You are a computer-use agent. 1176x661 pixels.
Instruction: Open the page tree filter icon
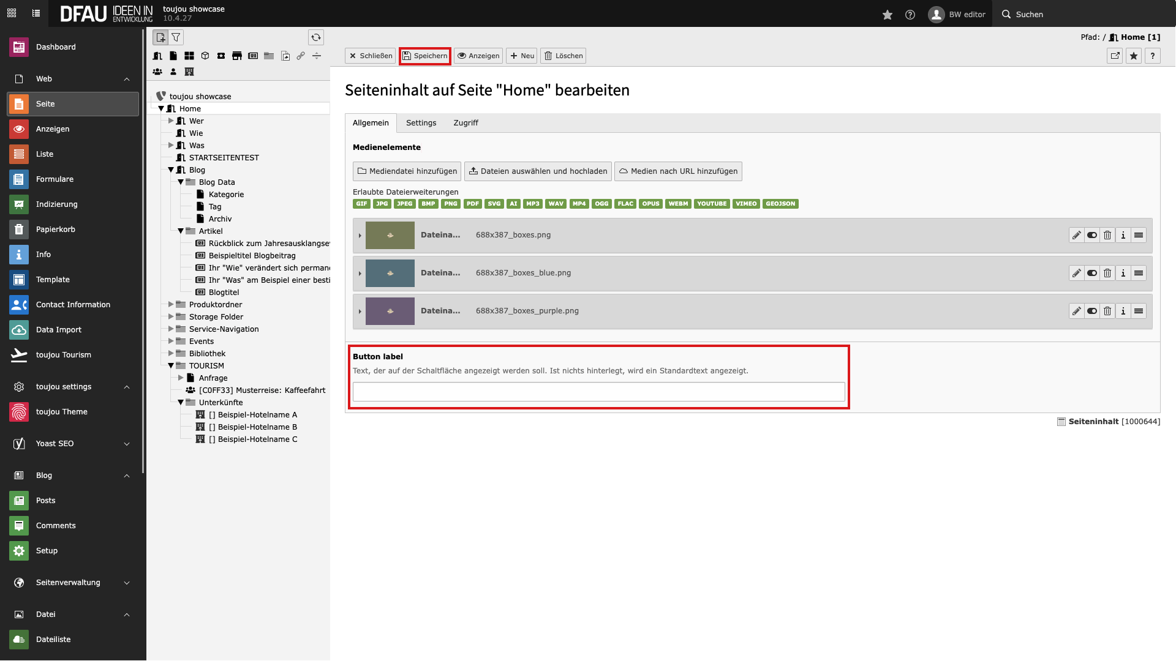coord(176,37)
